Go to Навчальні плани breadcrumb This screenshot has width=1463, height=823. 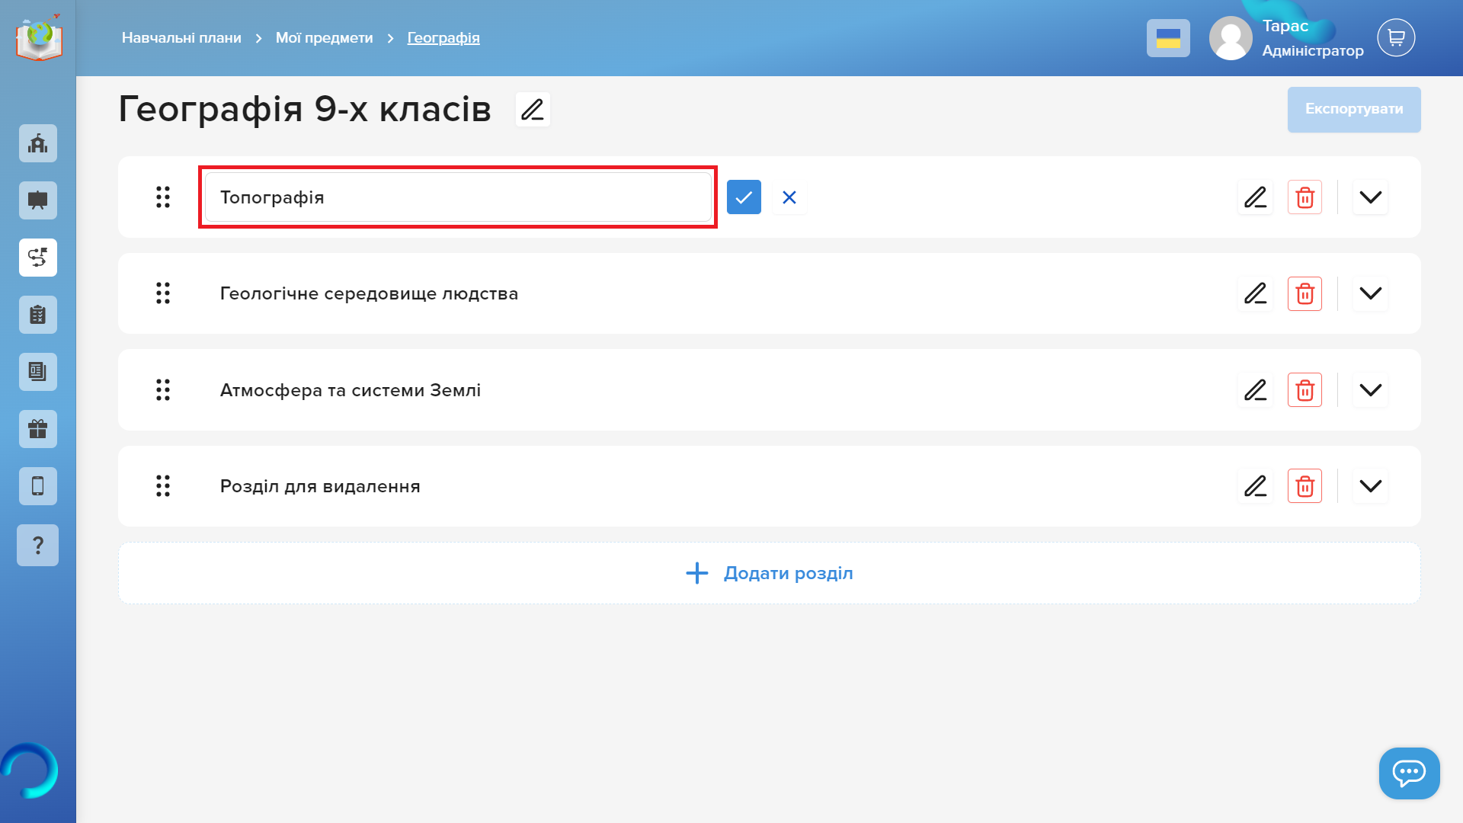pos(181,38)
